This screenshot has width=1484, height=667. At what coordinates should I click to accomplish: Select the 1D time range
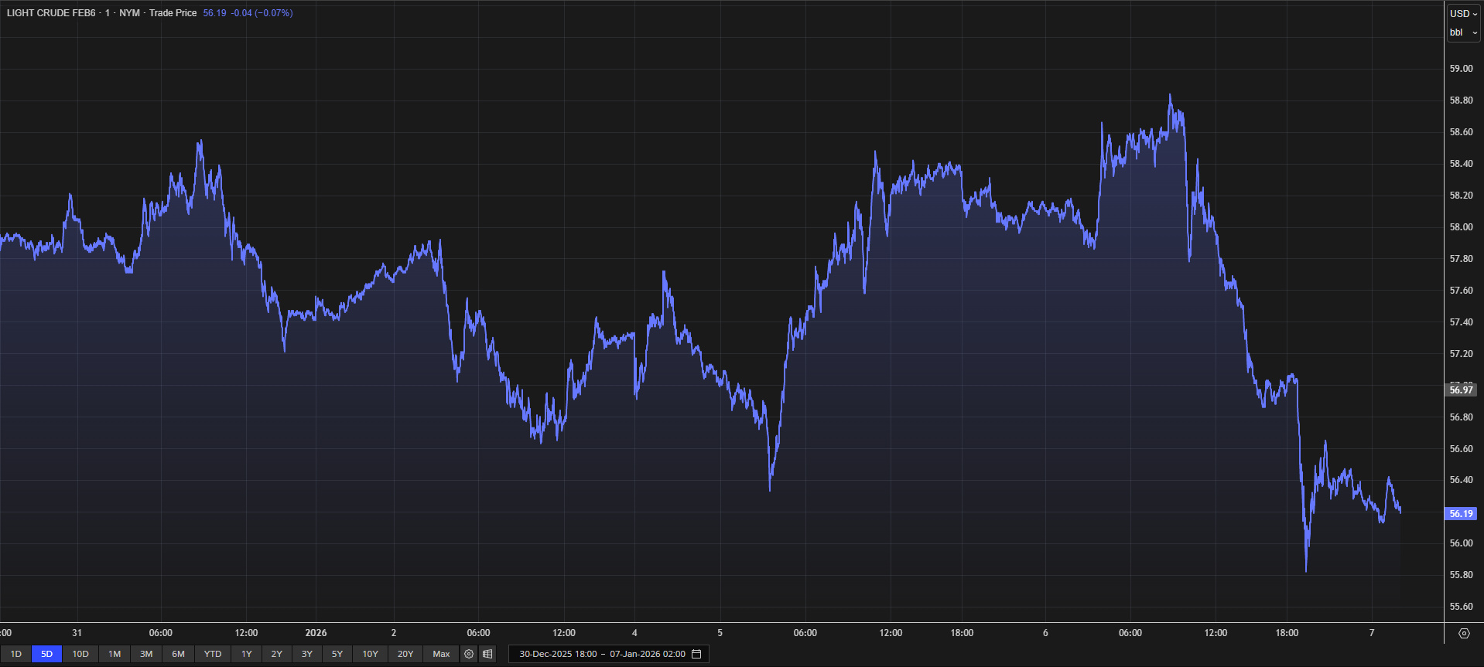point(15,654)
